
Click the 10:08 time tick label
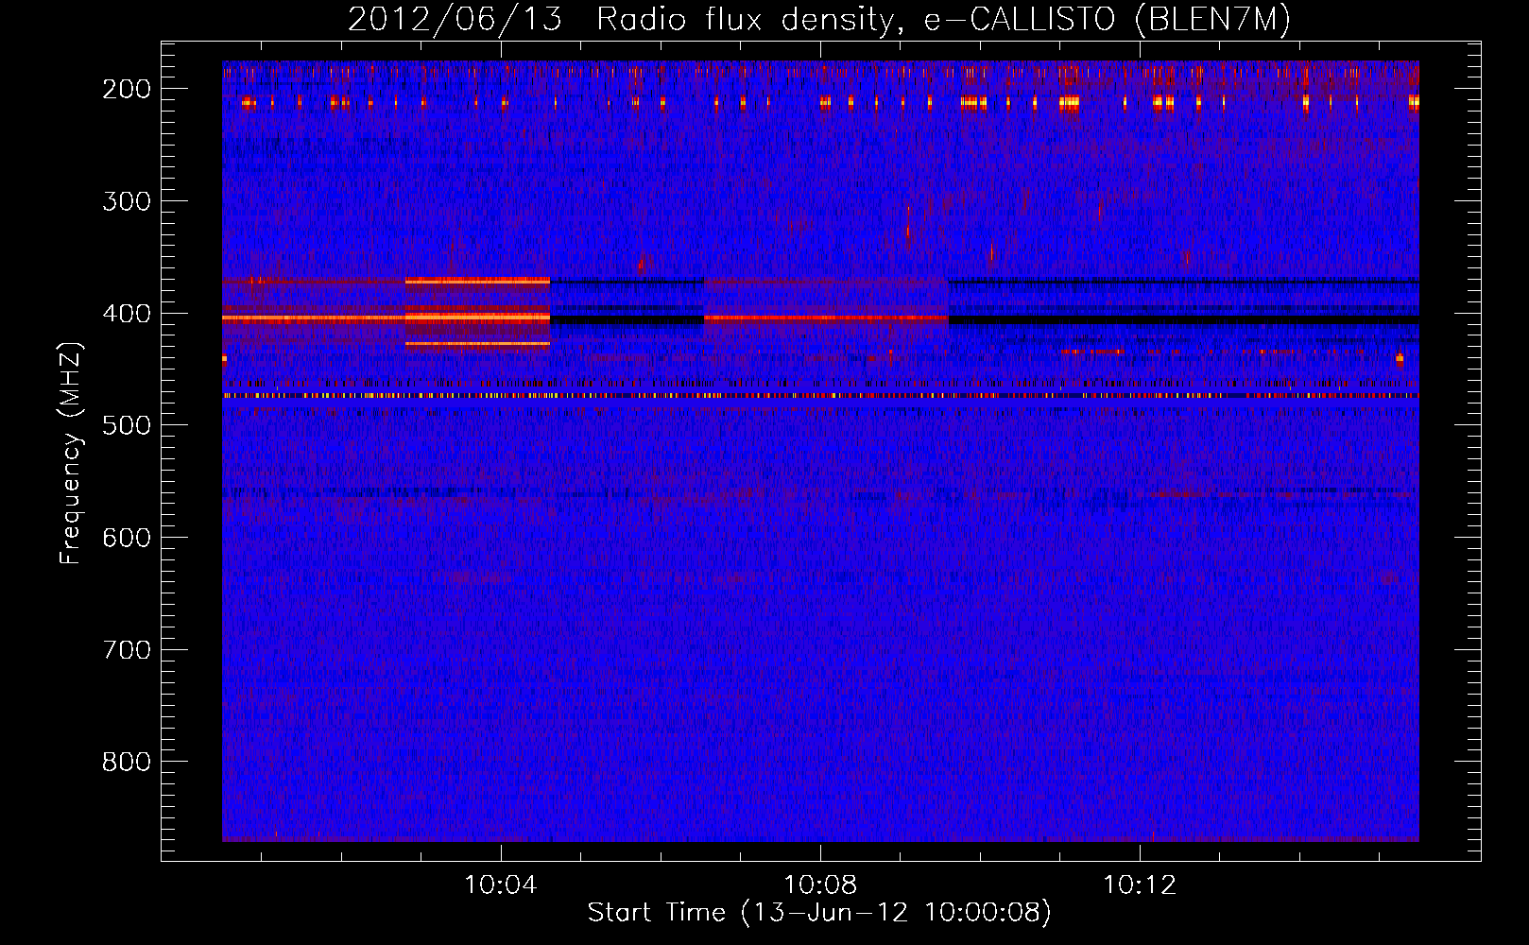pos(820,885)
